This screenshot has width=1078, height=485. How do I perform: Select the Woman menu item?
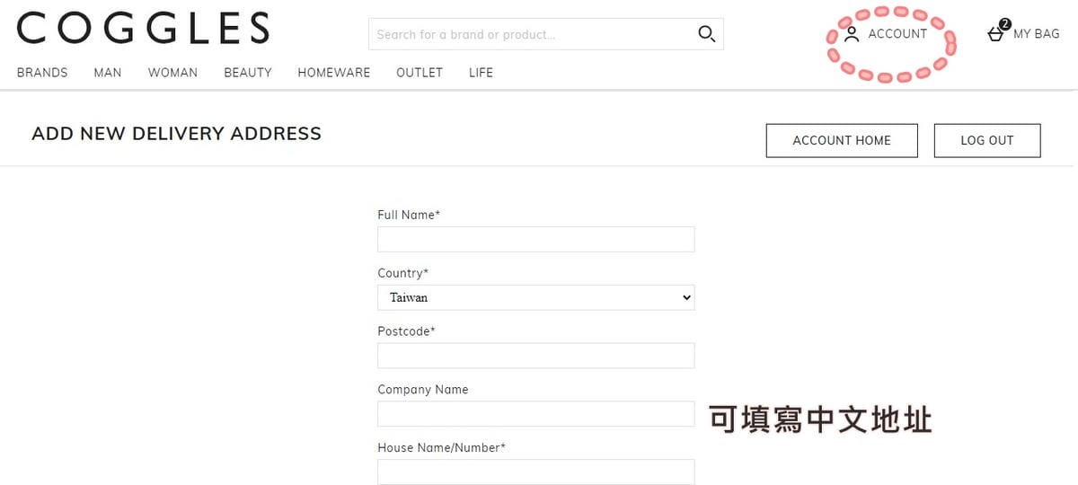(x=172, y=73)
